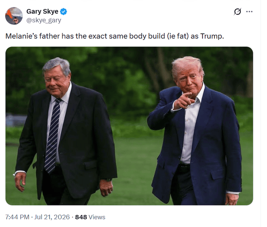Screen dimensions: 267x227
Task: Open the @skye_gary handle link
Action: point(44,20)
